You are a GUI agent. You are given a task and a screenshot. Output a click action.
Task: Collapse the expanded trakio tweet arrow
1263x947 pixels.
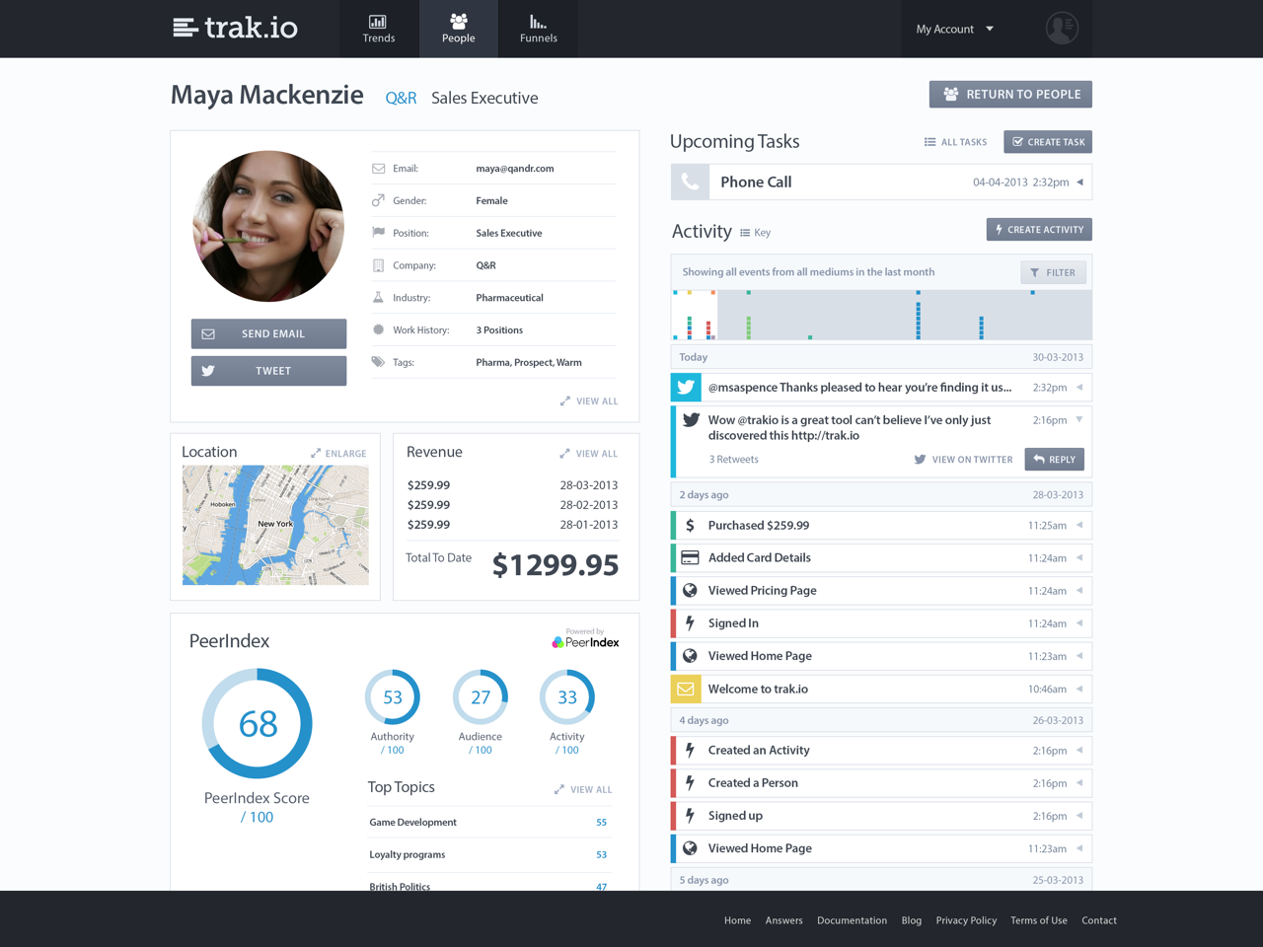pyautogui.click(x=1079, y=420)
